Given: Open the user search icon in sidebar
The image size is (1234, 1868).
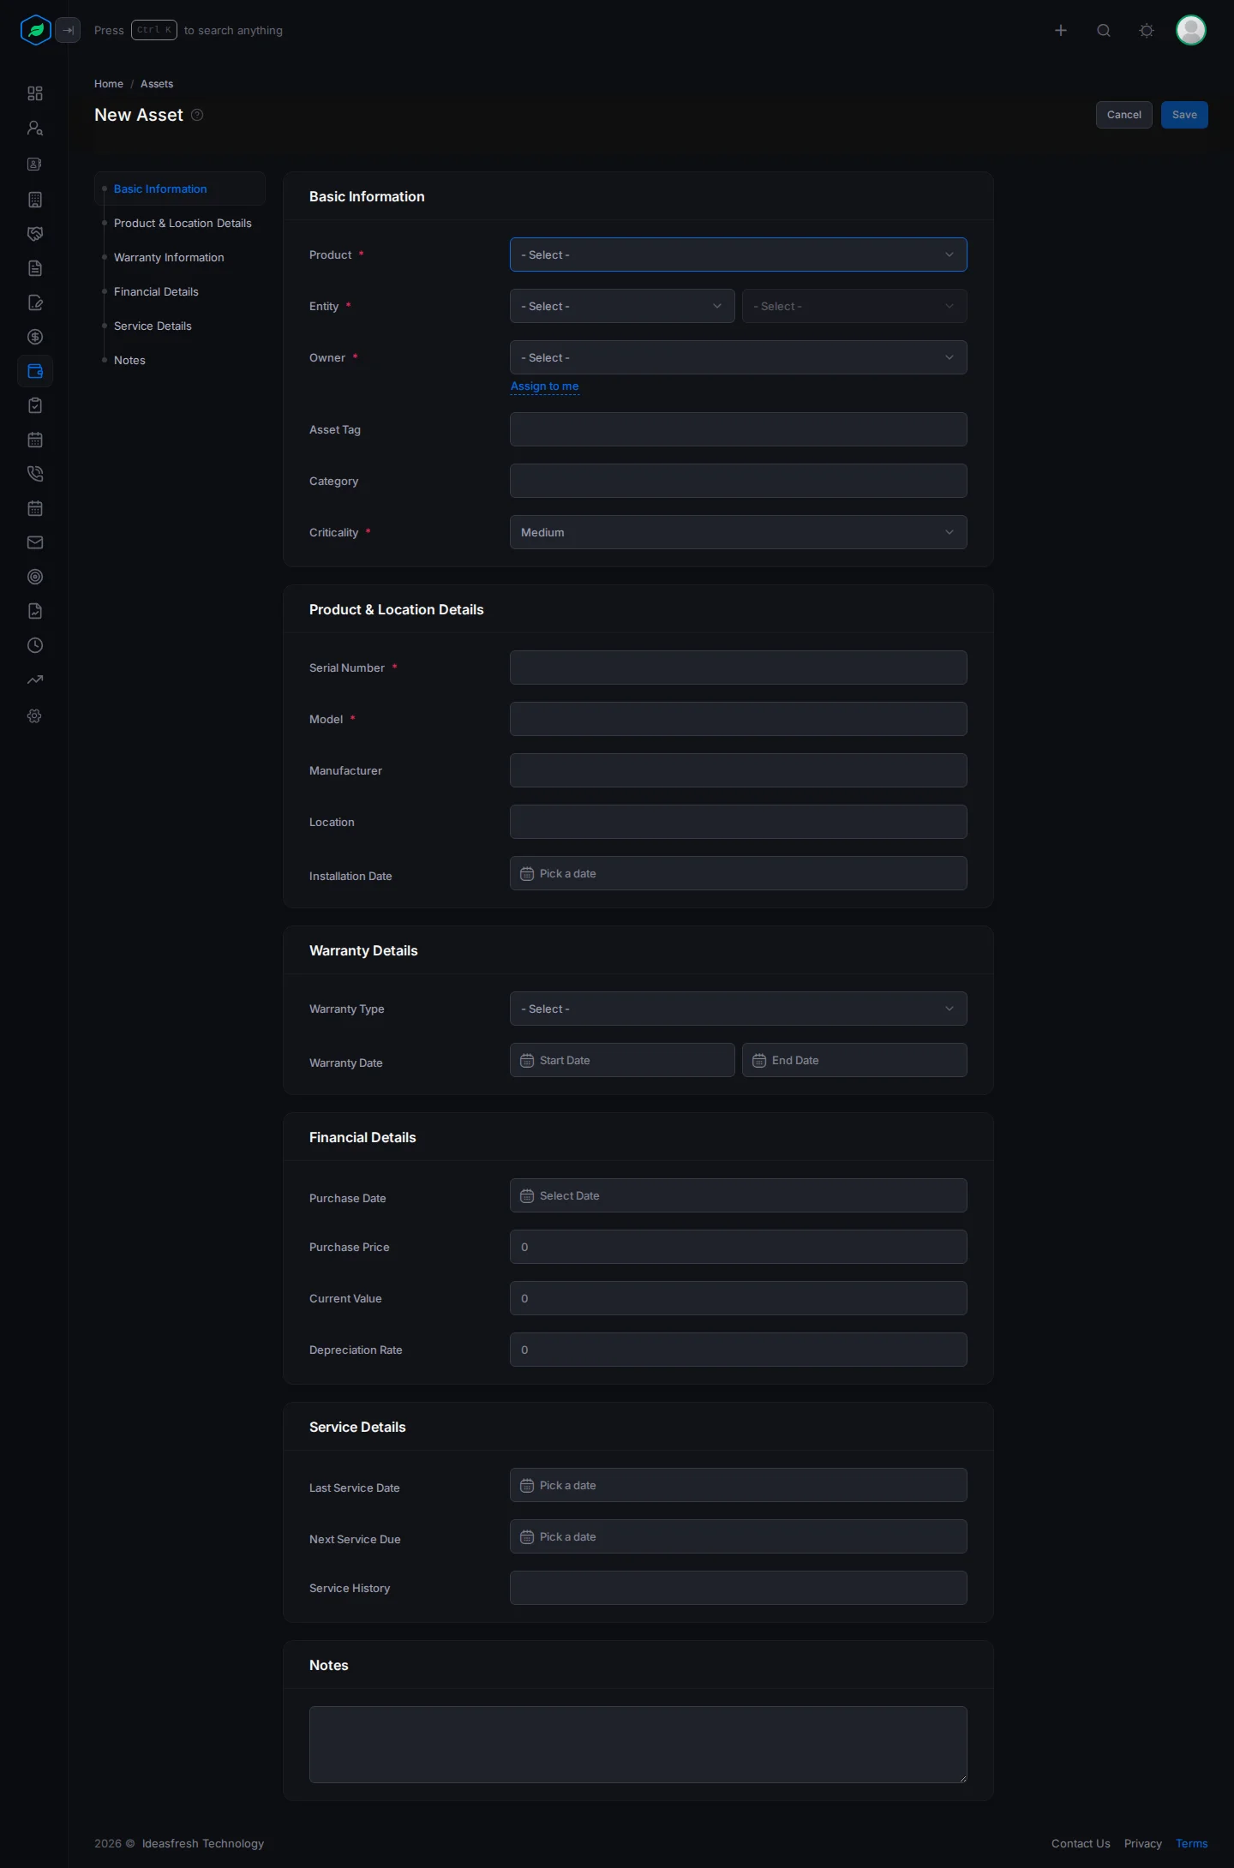Looking at the screenshot, I should (x=35, y=129).
